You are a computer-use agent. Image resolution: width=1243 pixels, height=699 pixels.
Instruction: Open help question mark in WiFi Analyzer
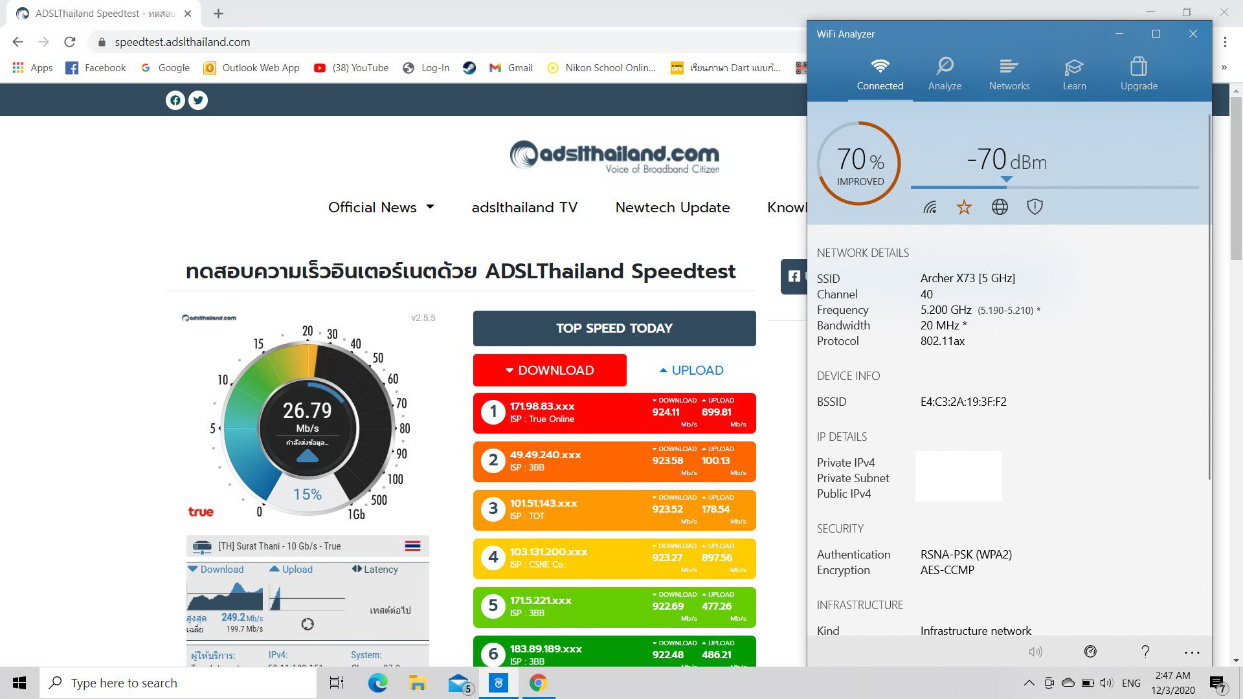click(1145, 652)
